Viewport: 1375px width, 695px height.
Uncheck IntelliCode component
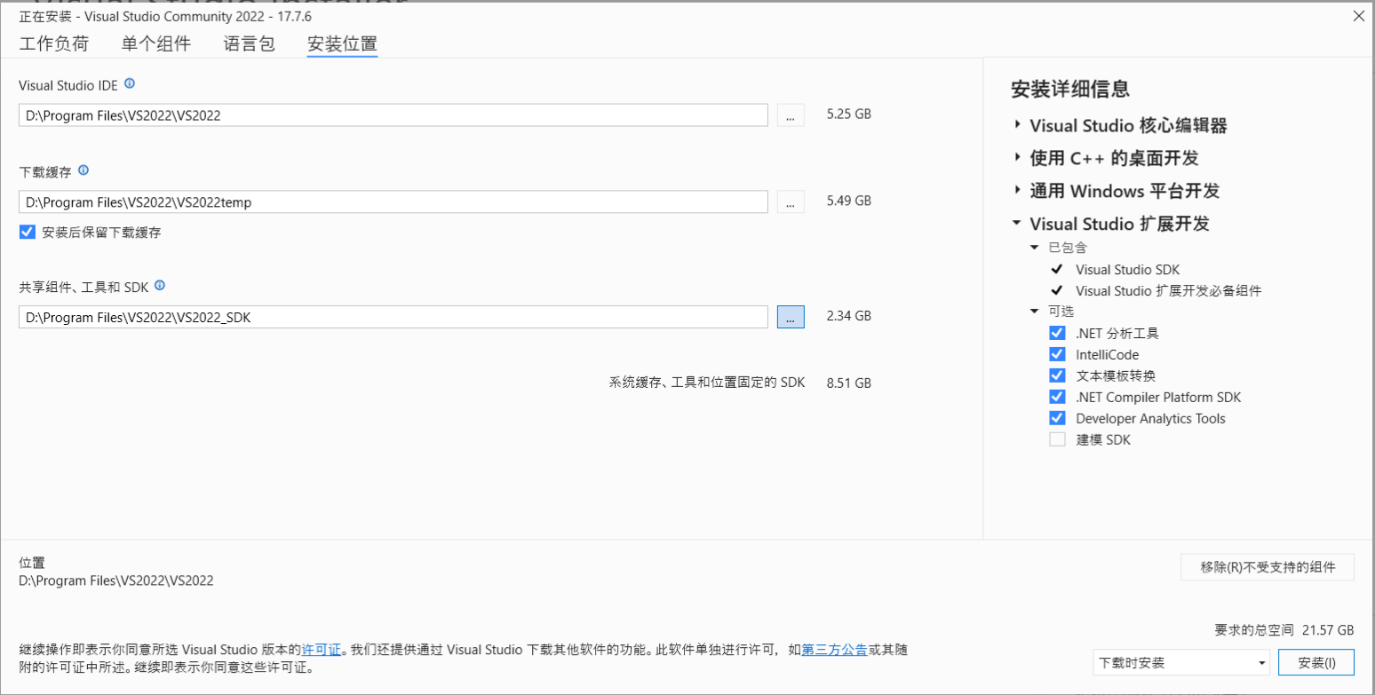pos(1057,355)
